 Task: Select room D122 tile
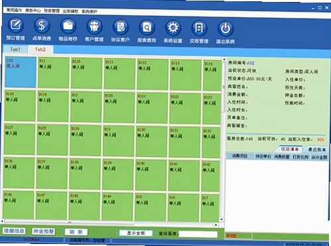[185, 109]
